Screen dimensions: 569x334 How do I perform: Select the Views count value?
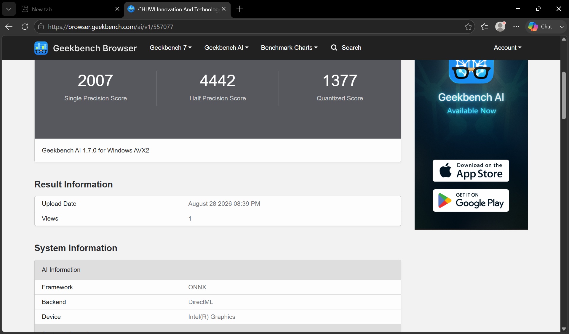[x=190, y=219]
